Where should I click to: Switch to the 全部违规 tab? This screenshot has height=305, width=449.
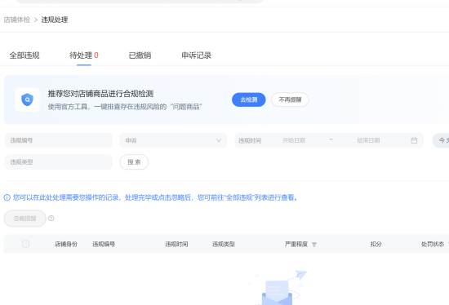pyautogui.click(x=24, y=55)
